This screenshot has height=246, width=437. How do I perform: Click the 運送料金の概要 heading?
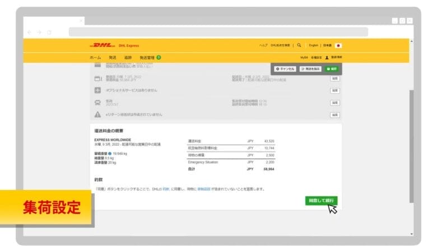109,131
